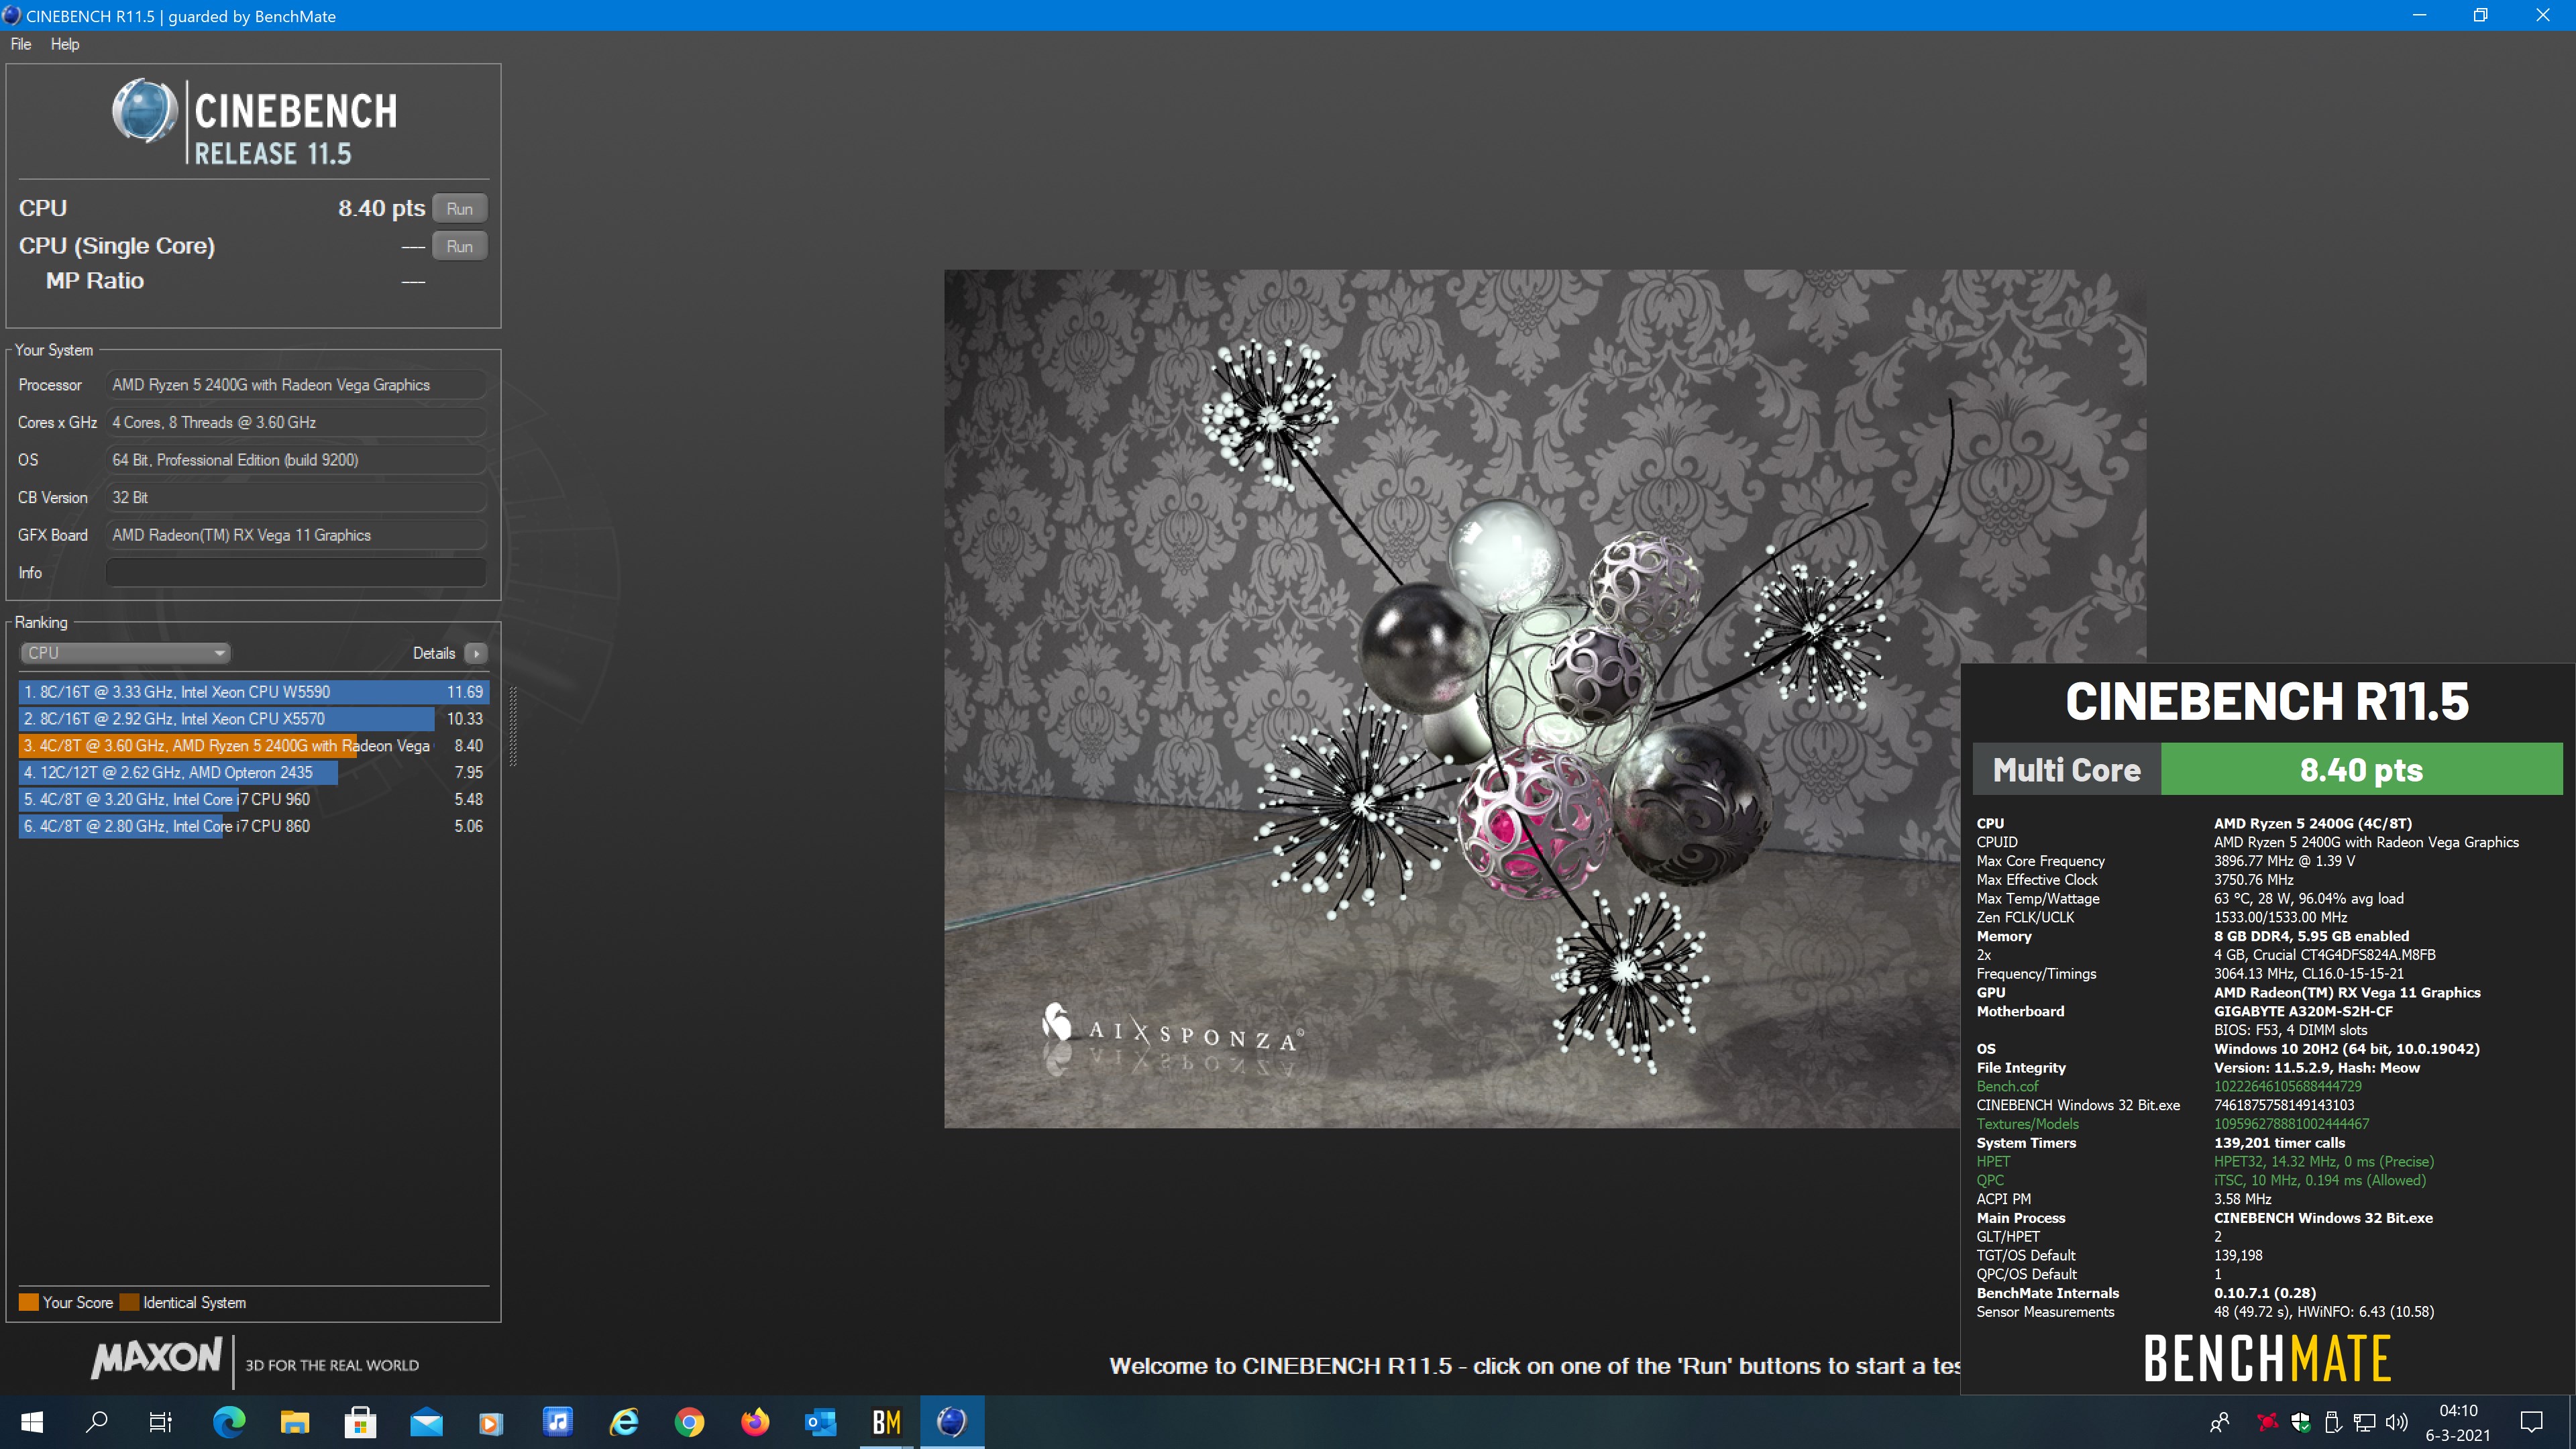This screenshot has height=1449, width=2576.
Task: Run the CPU Single Core benchmark
Action: pyautogui.click(x=460, y=246)
